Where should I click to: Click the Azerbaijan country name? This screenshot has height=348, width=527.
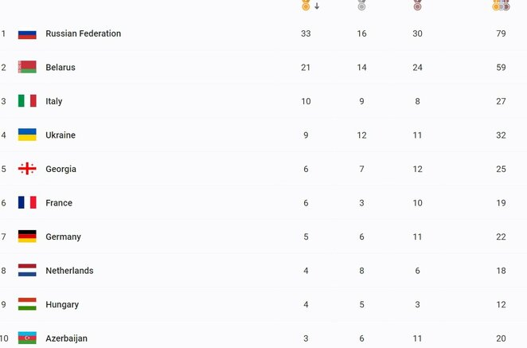[66, 338]
